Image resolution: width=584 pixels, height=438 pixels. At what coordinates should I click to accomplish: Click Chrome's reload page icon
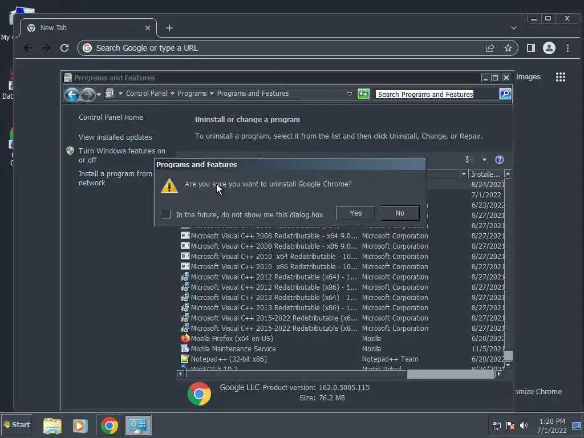point(64,48)
